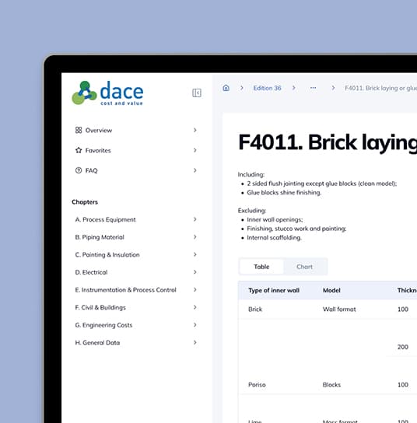Image resolution: width=417 pixels, height=423 pixels.
Task: Go to home via breadcrumb house icon
Action: 226,88
